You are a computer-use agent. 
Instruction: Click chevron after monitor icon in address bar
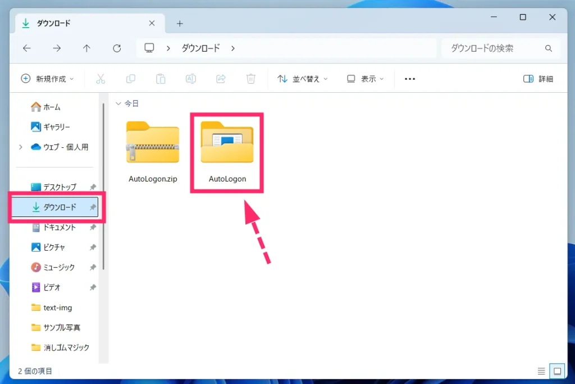pyautogui.click(x=168, y=48)
